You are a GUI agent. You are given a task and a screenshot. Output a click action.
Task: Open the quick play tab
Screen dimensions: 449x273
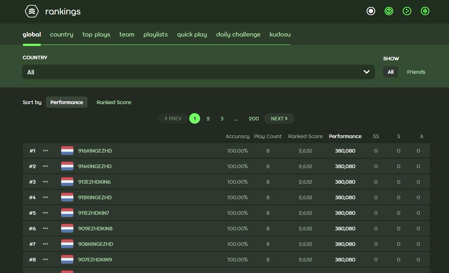point(192,34)
